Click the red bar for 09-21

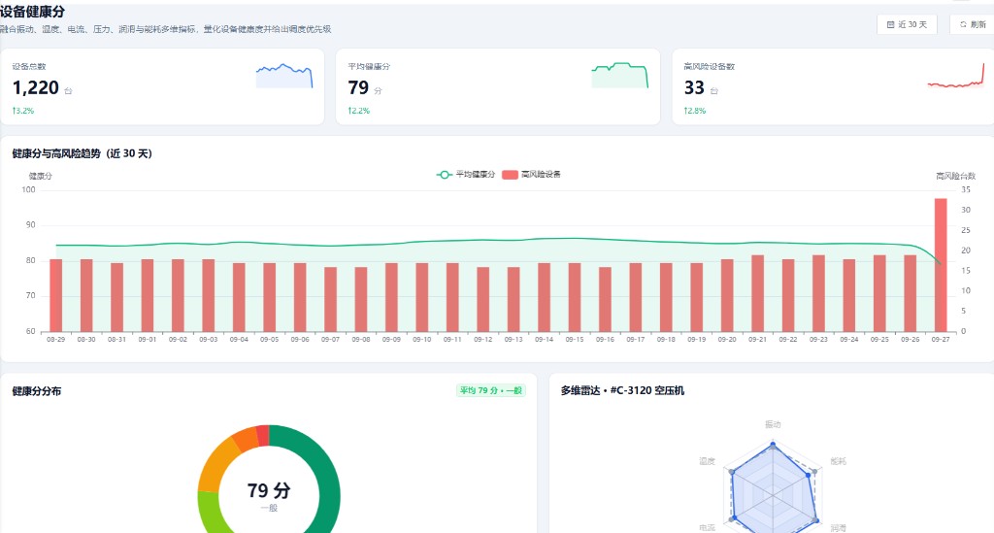click(757, 293)
